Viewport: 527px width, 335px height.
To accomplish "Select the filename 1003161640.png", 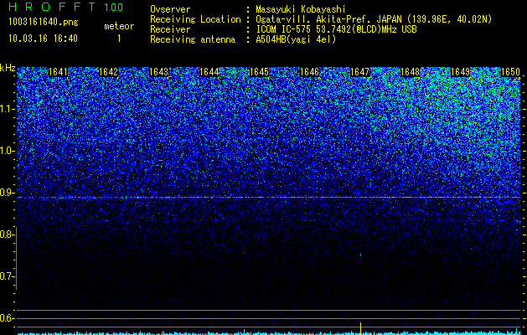I will (x=44, y=22).
